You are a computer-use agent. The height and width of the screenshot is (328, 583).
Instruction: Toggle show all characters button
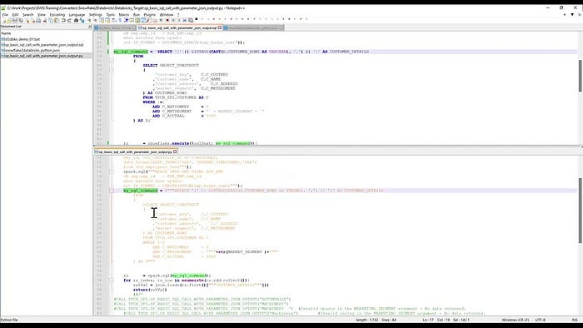(120, 20)
